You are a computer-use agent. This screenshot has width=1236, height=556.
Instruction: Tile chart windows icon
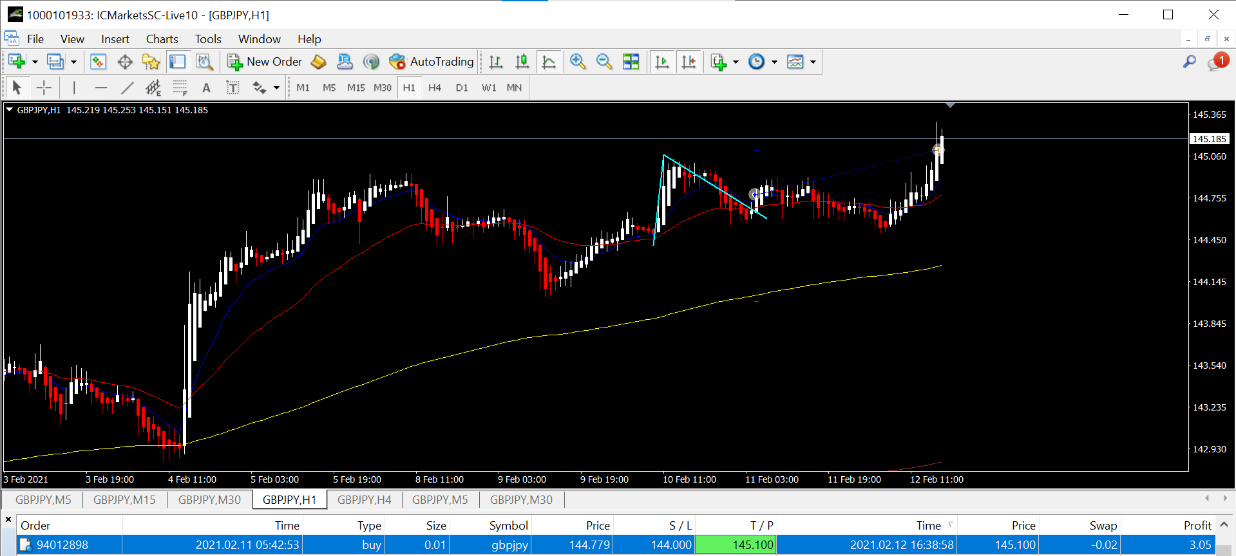(631, 62)
